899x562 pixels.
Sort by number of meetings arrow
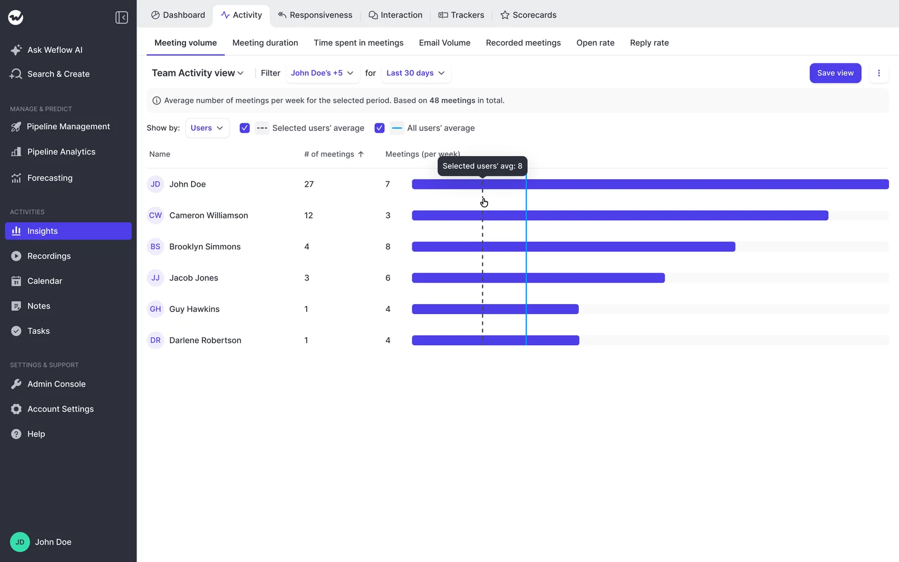pyautogui.click(x=361, y=154)
